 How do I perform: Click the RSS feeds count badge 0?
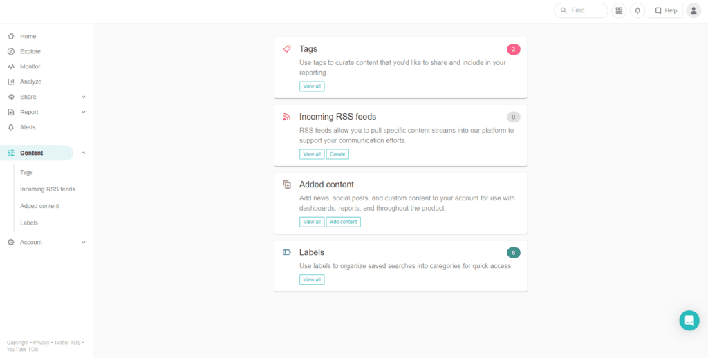click(514, 117)
